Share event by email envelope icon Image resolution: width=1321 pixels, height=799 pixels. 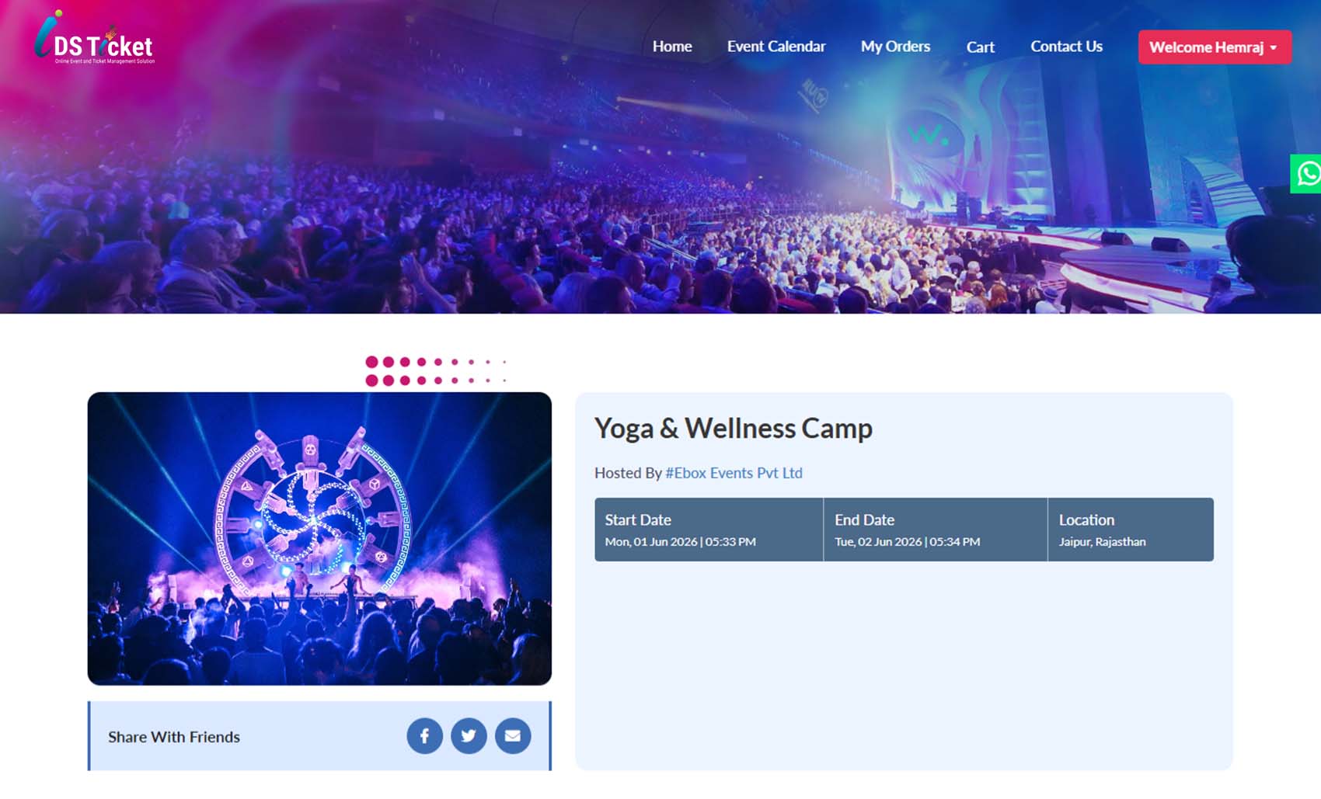tap(513, 735)
